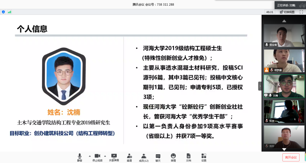The width and height of the screenshot is (306, 163).
Task: Expand video options arrow beside 停止视频
Action: point(105,156)
